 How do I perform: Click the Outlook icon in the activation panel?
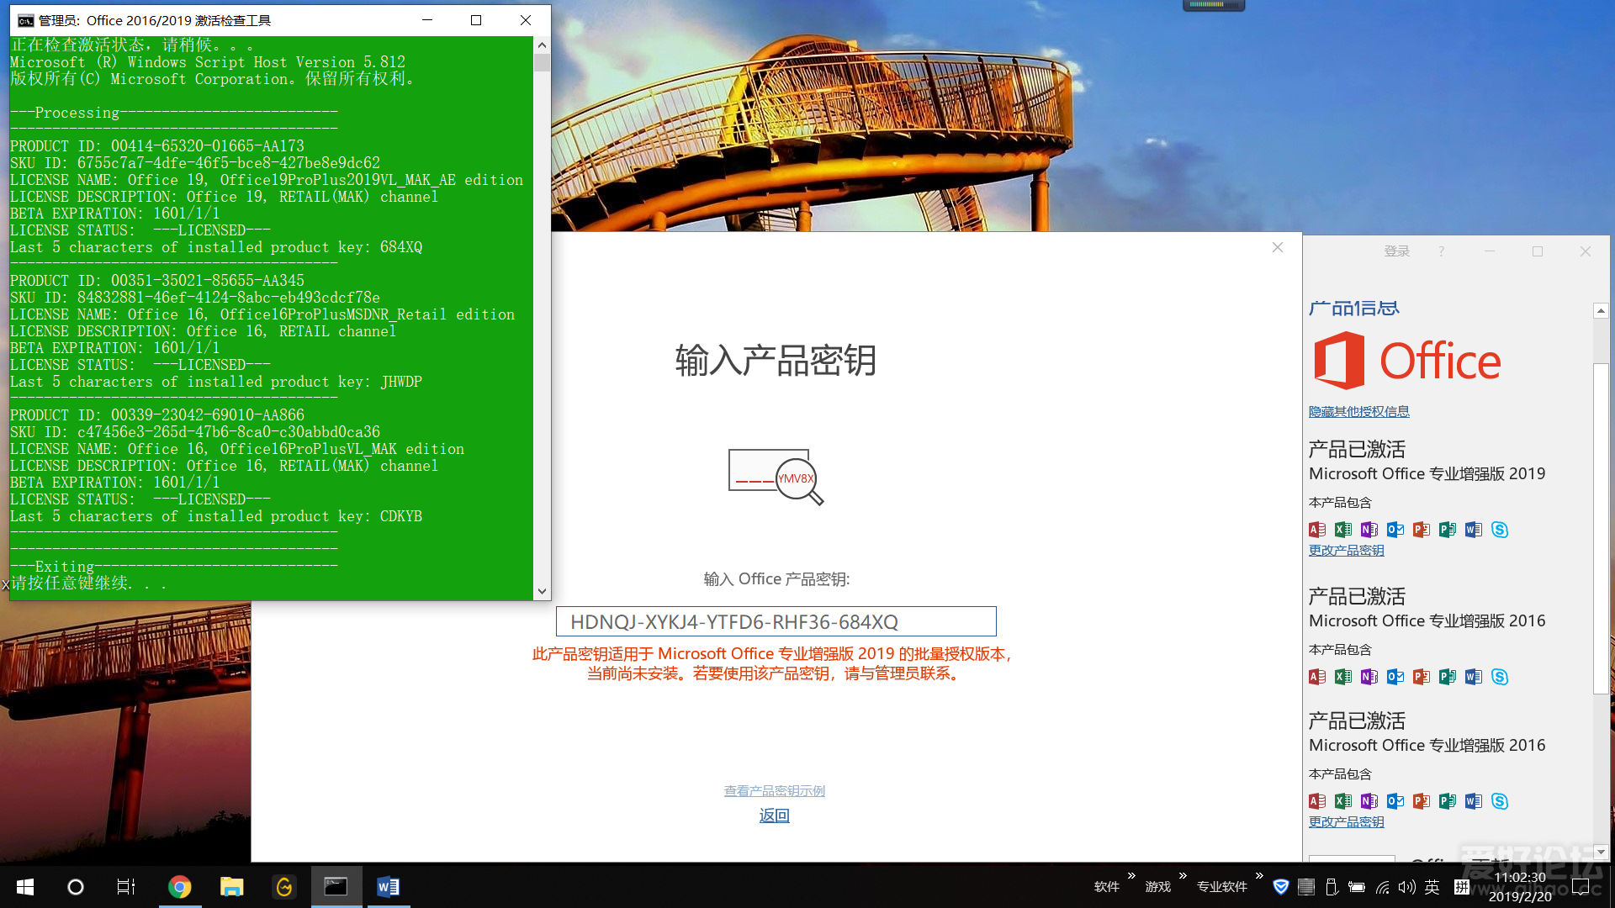click(1395, 530)
